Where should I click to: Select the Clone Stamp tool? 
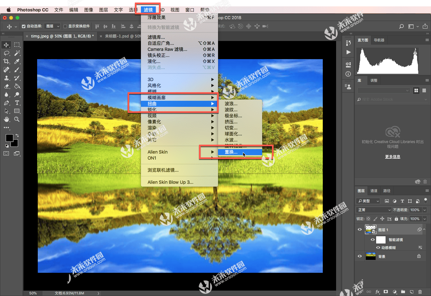[x=6, y=78]
